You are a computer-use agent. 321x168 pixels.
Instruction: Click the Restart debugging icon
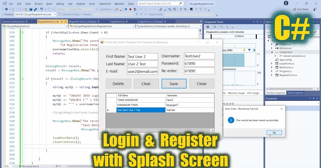click(x=135, y=9)
